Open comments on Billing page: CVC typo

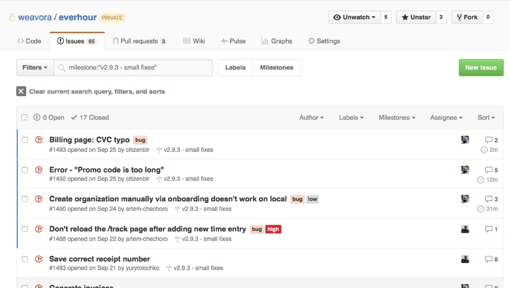pyautogui.click(x=491, y=140)
